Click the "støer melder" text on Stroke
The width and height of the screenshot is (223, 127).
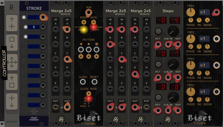pos(34,119)
